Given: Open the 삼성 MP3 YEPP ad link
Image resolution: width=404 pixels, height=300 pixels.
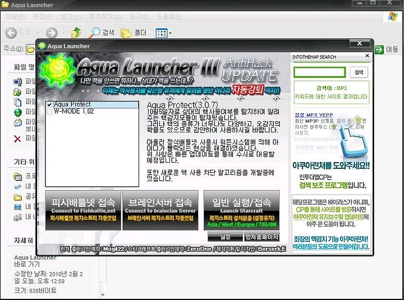Looking at the screenshot, I should [314, 114].
